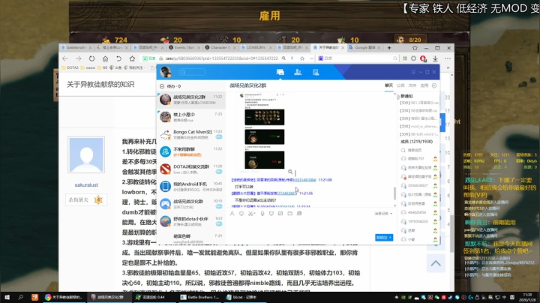540x303 pixels.
Task: Switch to the Events browser tab
Action: [184, 47]
